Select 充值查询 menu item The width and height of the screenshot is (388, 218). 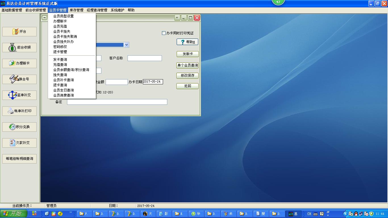click(x=72, y=65)
